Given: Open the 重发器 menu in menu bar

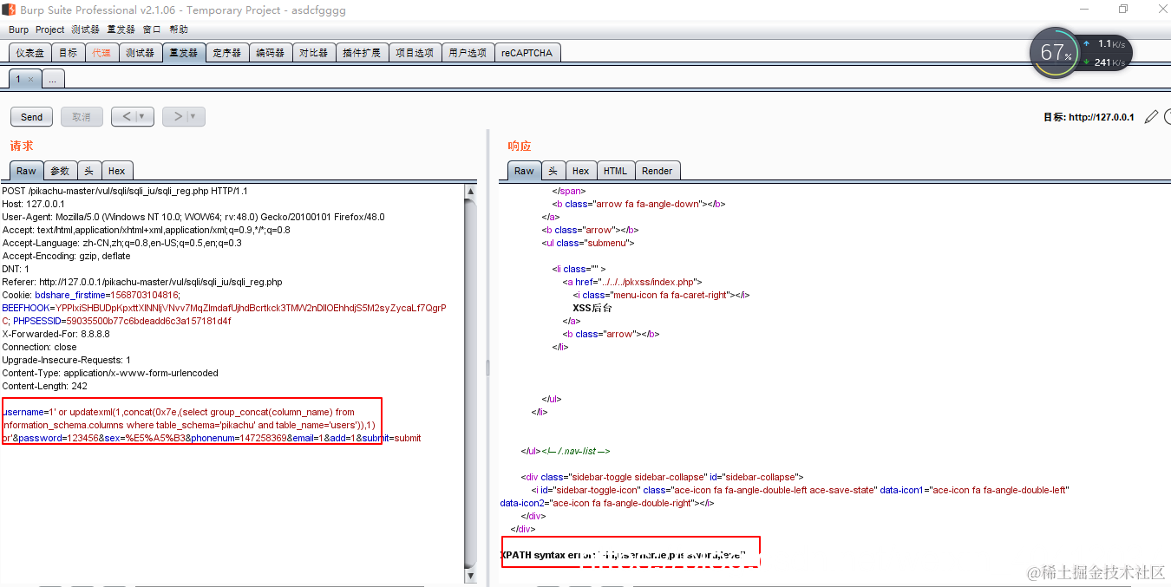Looking at the screenshot, I should pyautogui.click(x=121, y=29).
